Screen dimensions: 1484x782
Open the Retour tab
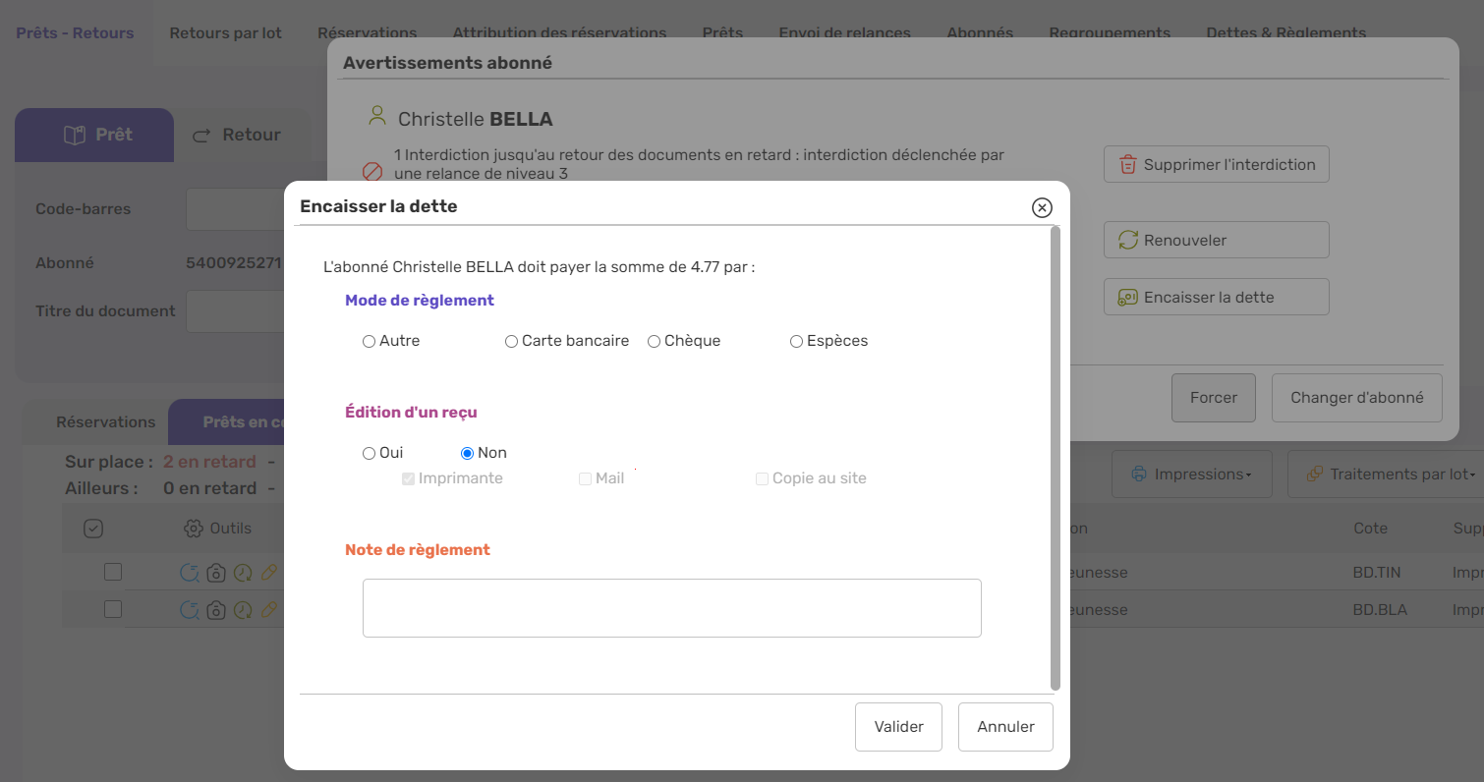[236, 136]
